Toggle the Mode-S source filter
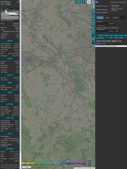The image size is (127, 169). click(99, 44)
